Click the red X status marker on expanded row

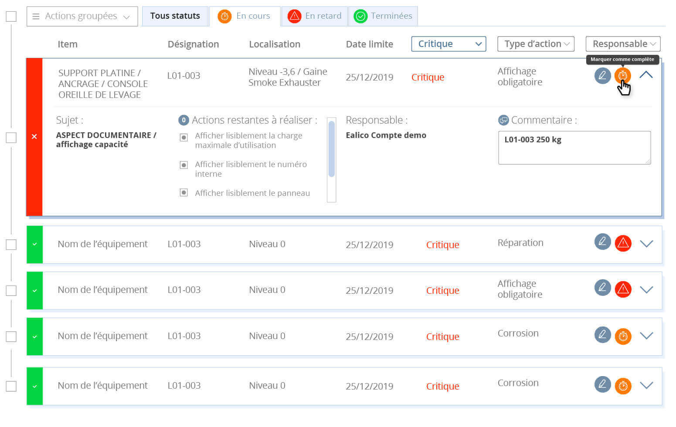34,137
